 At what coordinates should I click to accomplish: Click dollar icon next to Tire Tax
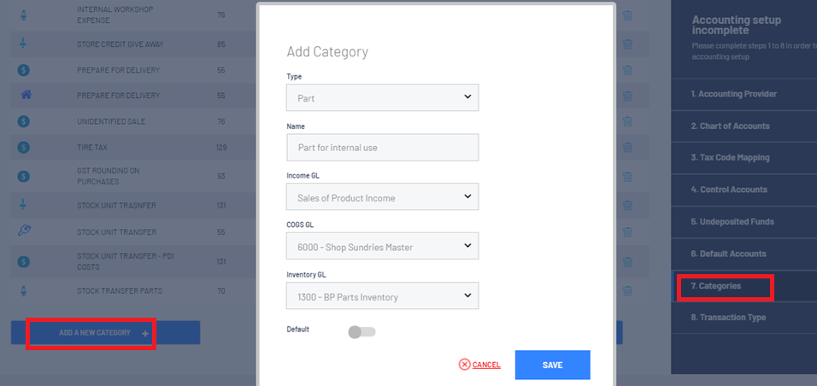click(24, 149)
